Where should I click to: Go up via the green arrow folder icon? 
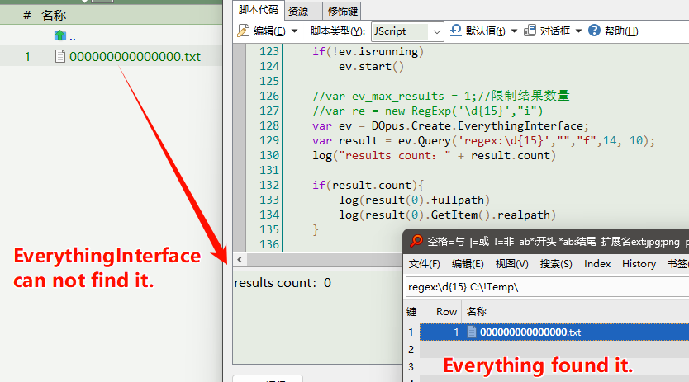[59, 35]
